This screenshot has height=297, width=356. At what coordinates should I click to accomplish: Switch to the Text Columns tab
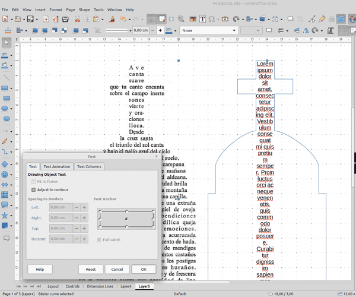[x=89, y=166]
